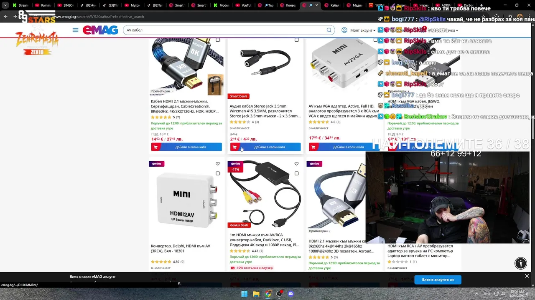Open Конвертор Delphi HDMI към AV title
The width and height of the screenshot is (535, 300).
[x=181, y=248]
